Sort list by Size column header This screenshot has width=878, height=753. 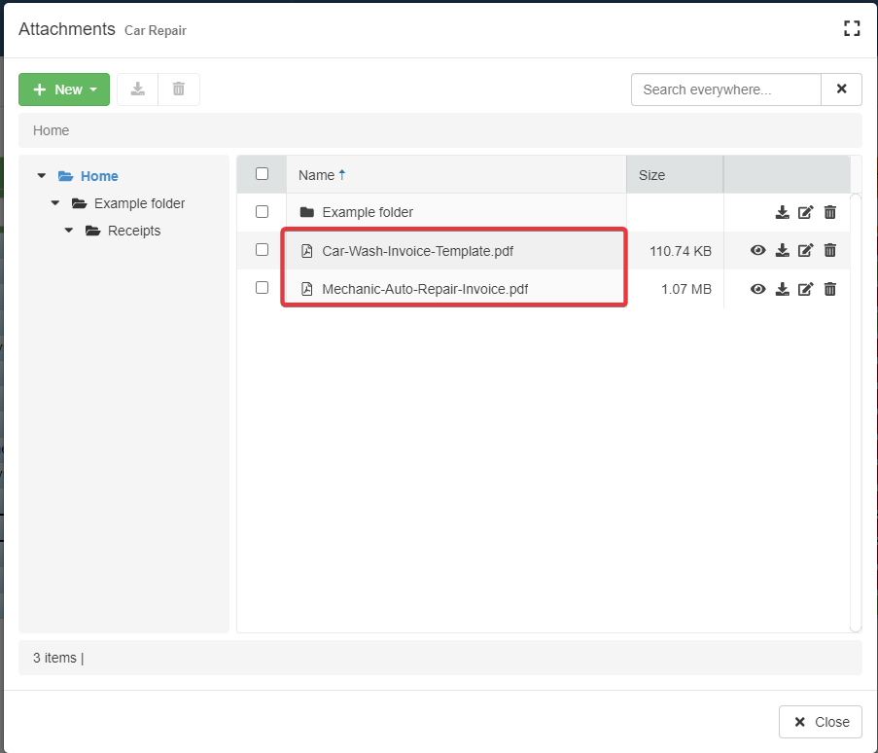pos(652,175)
